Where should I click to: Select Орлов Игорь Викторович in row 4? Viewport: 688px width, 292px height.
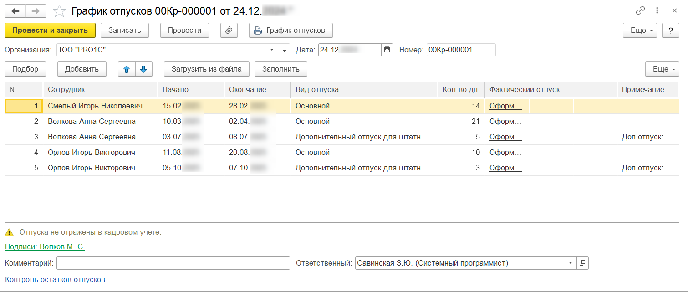click(x=100, y=153)
